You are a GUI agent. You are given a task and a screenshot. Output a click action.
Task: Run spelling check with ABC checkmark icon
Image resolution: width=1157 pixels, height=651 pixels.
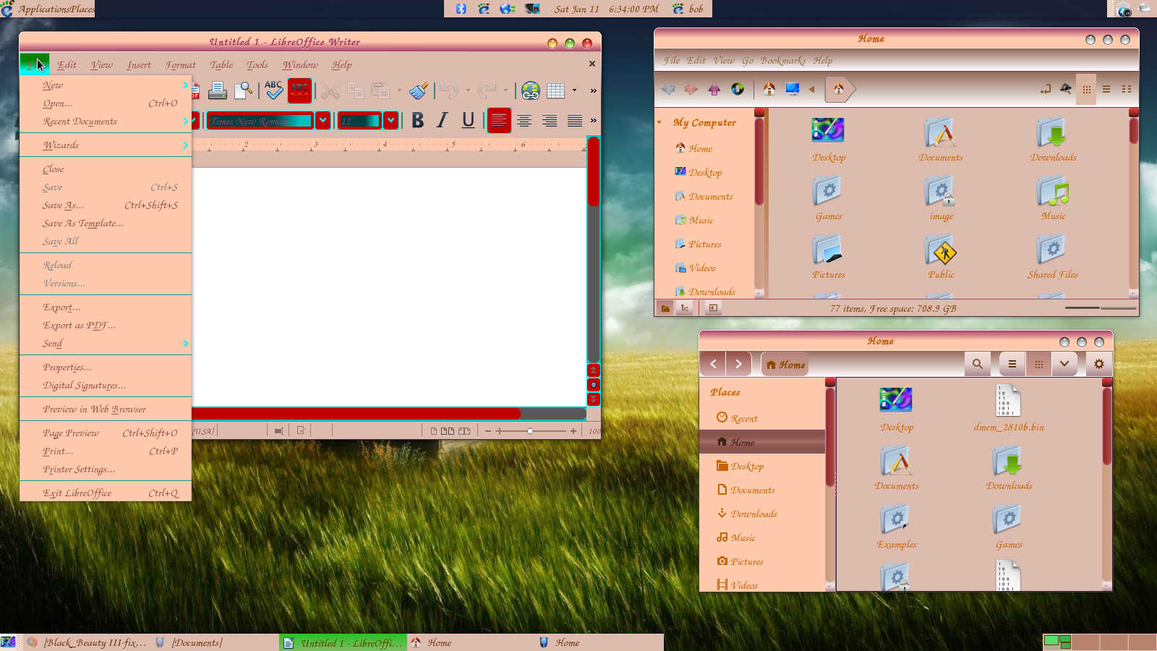273,90
